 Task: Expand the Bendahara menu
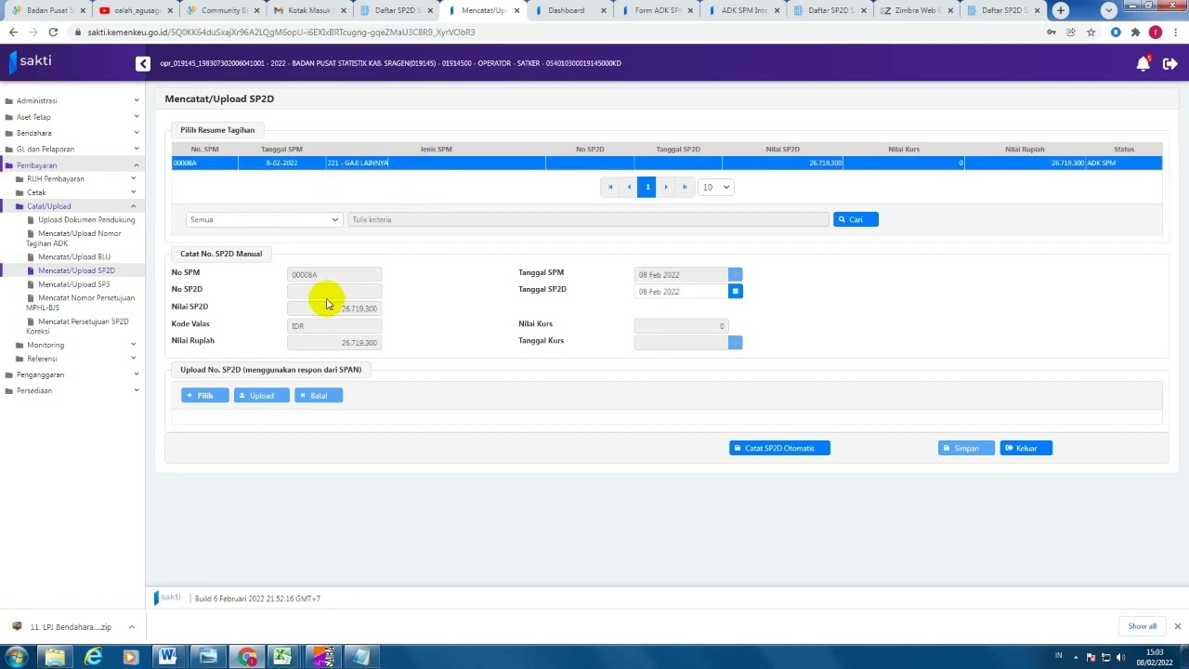pyautogui.click(x=72, y=133)
